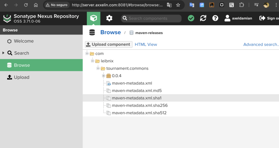Select Upload in the sidebar
Image resolution: width=279 pixels, height=148 pixels.
[22, 77]
